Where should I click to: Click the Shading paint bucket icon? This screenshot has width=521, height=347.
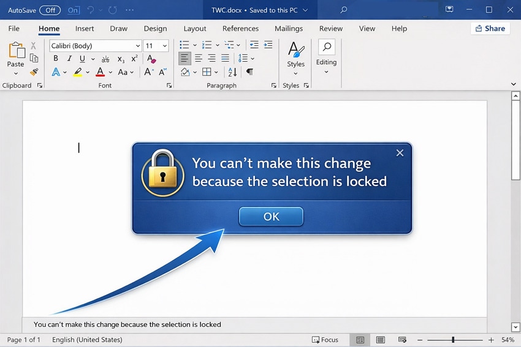pyautogui.click(x=185, y=72)
